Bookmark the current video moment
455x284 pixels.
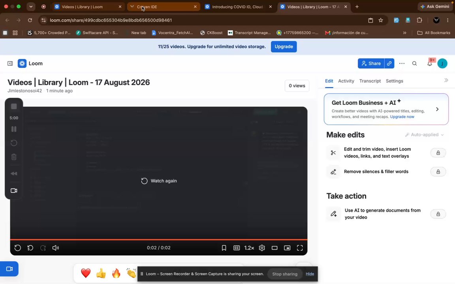(224, 248)
